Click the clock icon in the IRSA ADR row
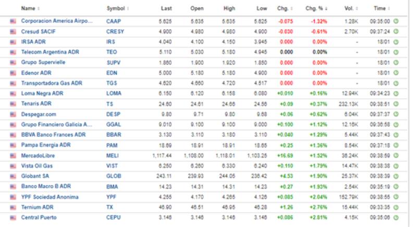This screenshot has height=227, width=417. point(396,42)
